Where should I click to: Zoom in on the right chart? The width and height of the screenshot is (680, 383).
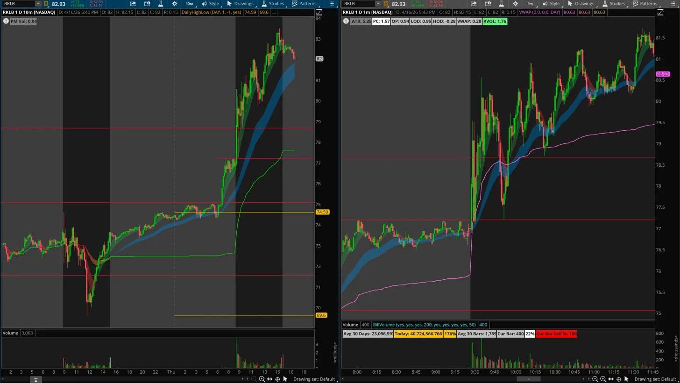point(603,379)
